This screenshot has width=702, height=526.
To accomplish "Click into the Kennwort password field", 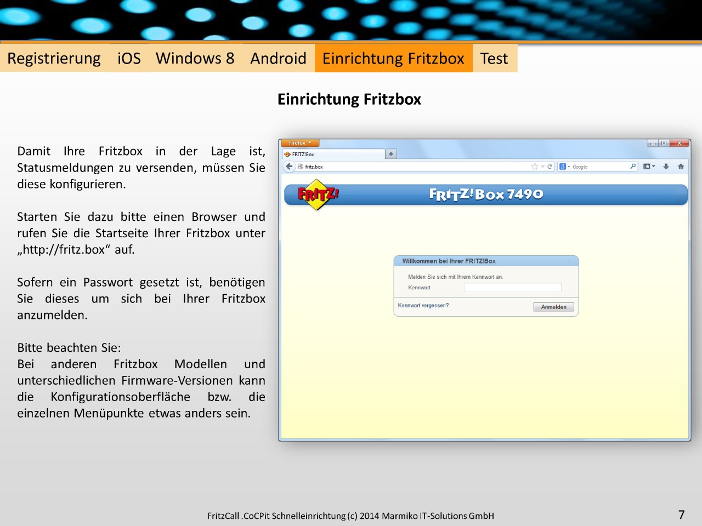I will coord(512,288).
